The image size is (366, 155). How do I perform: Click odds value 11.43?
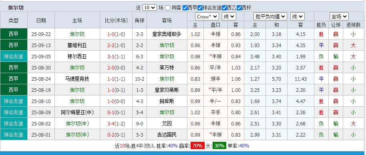point(300,79)
